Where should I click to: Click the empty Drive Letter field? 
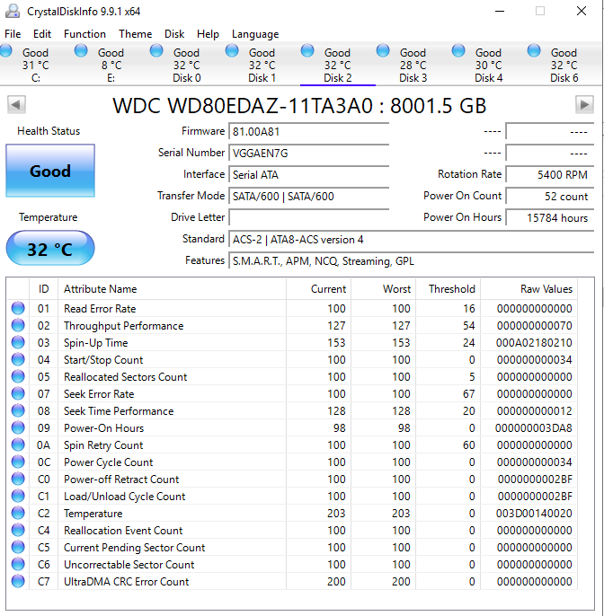click(308, 217)
